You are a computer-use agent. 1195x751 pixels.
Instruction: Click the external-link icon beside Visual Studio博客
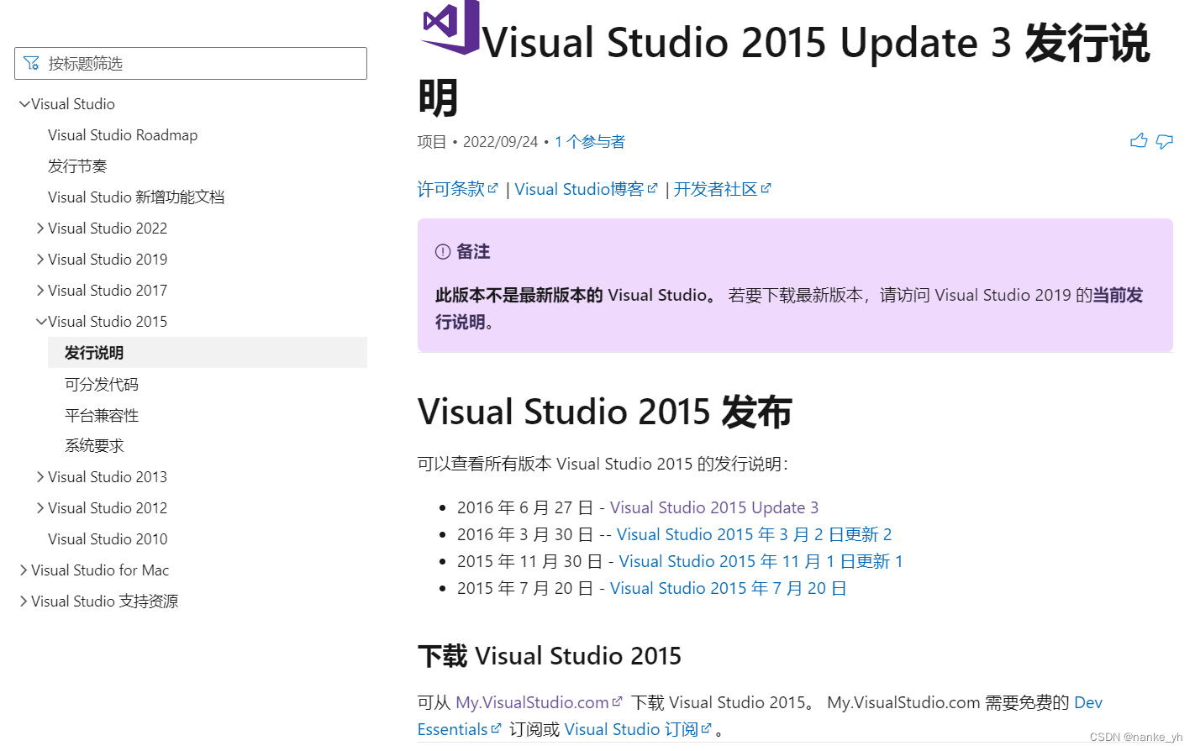click(x=652, y=188)
